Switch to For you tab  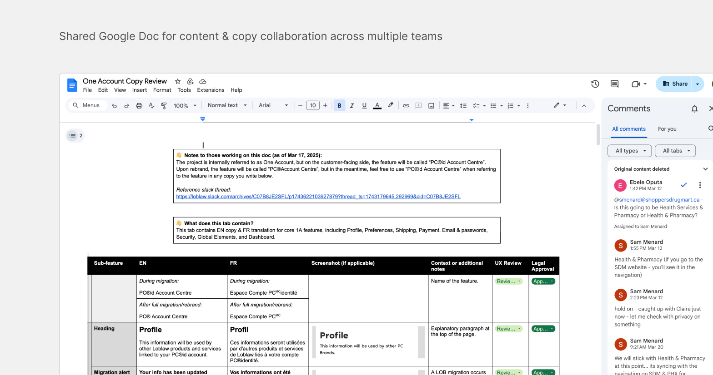tap(667, 129)
